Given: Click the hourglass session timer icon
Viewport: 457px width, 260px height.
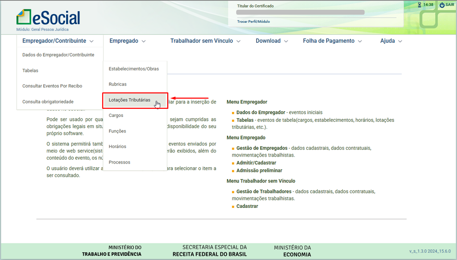Looking at the screenshot, I should tap(419, 5).
